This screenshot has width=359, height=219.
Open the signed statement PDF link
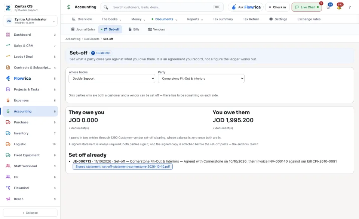123,166
